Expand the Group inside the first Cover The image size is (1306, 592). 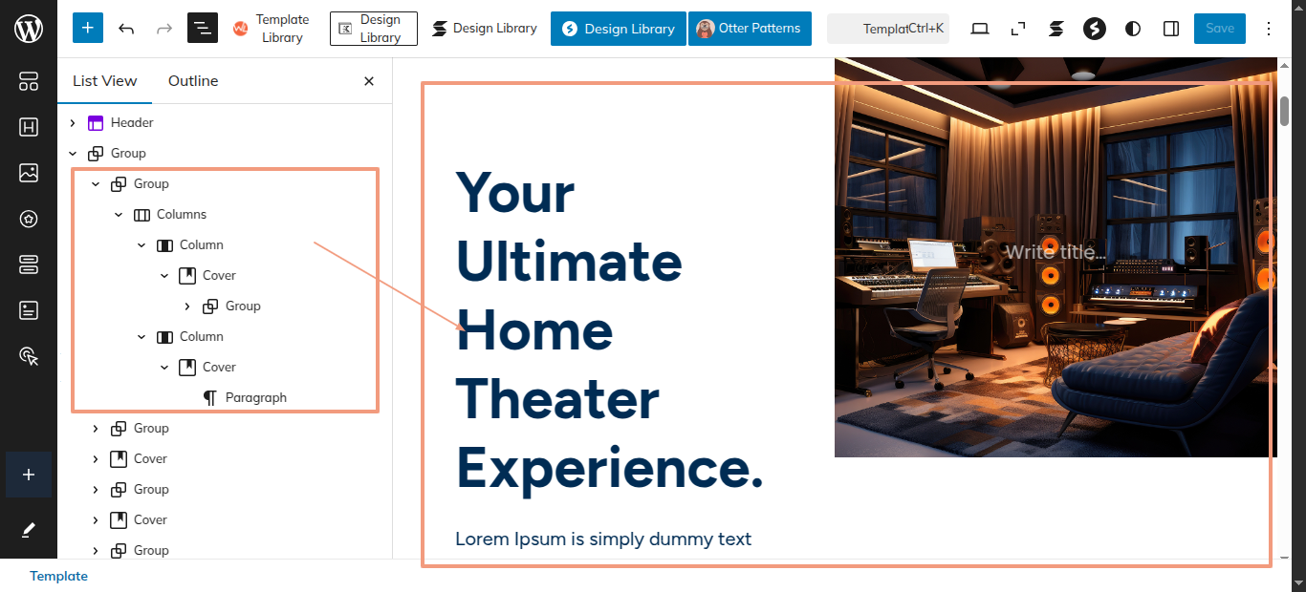click(187, 307)
